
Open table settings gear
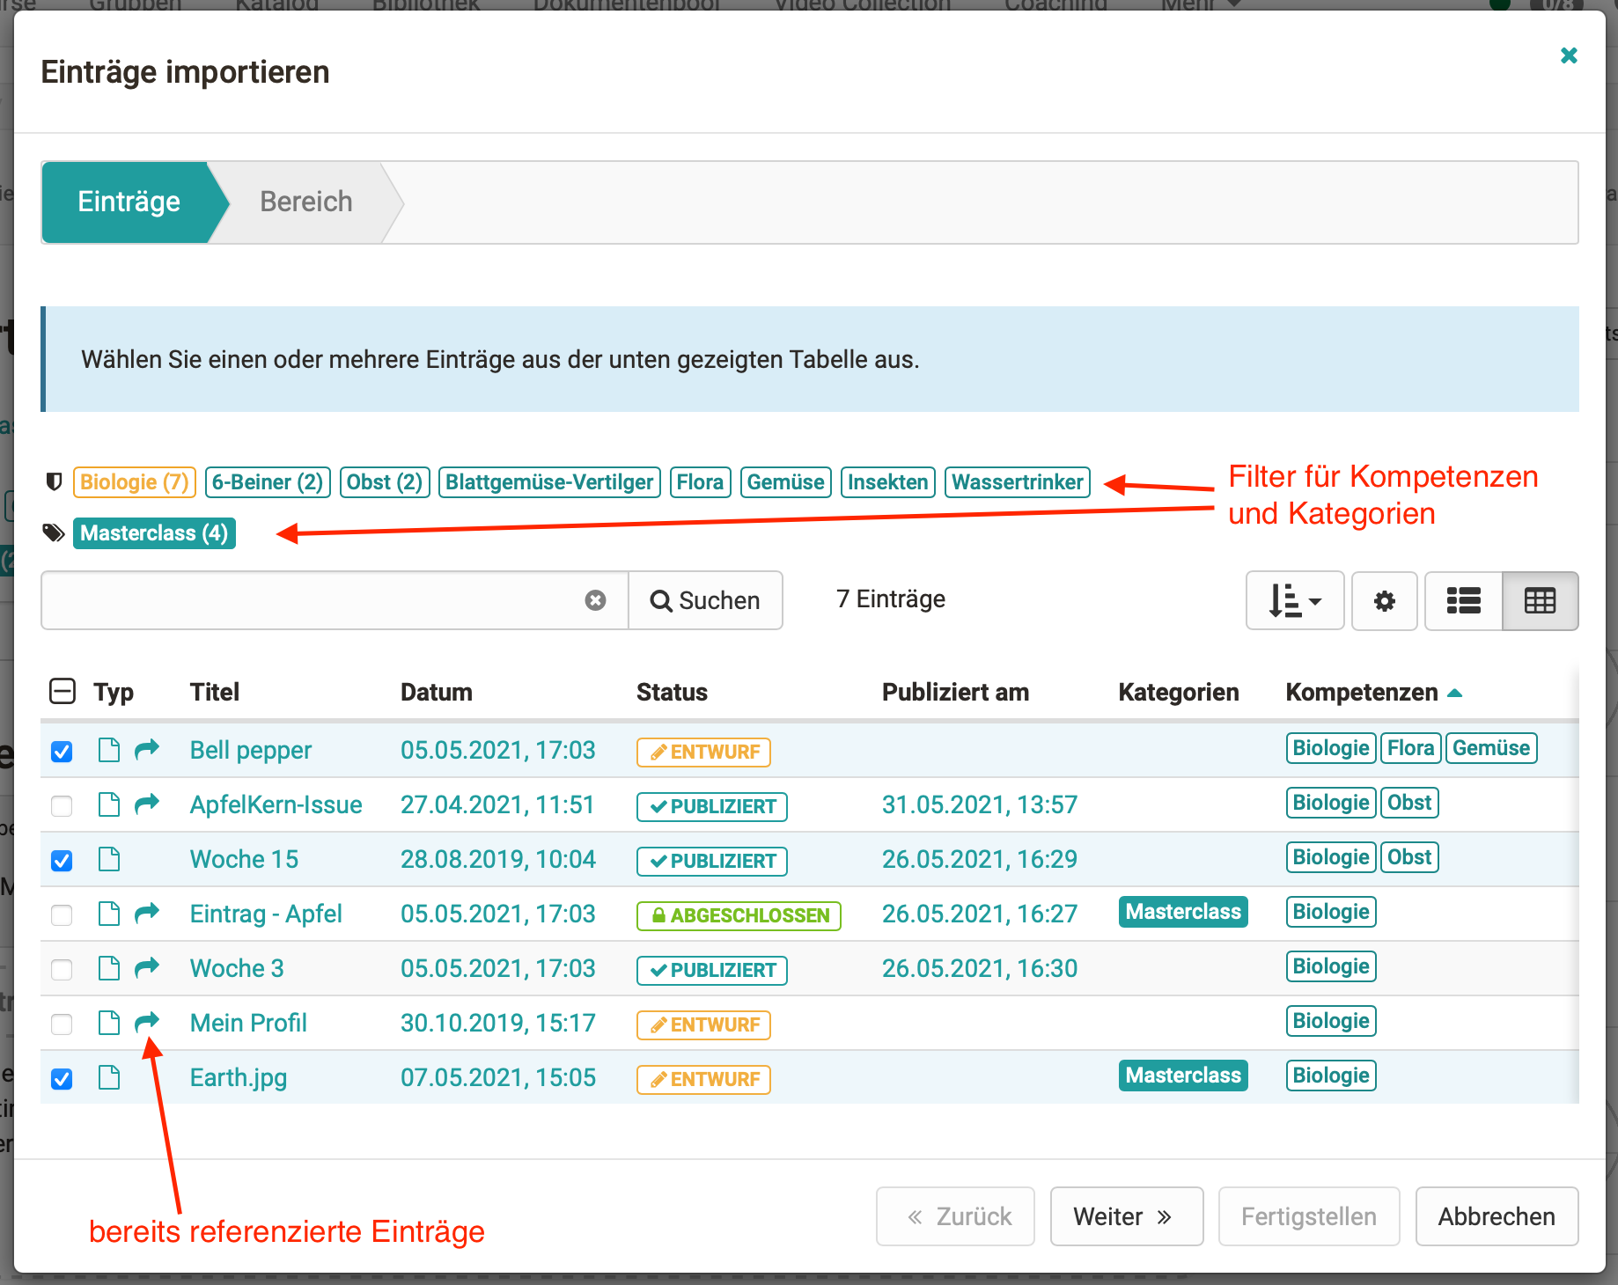click(1385, 601)
